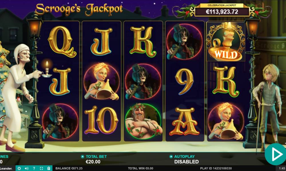Image resolution: width=286 pixels, height=171 pixels.
Task: Toggle fullscreen mode icon
Action: (x=41, y=168)
